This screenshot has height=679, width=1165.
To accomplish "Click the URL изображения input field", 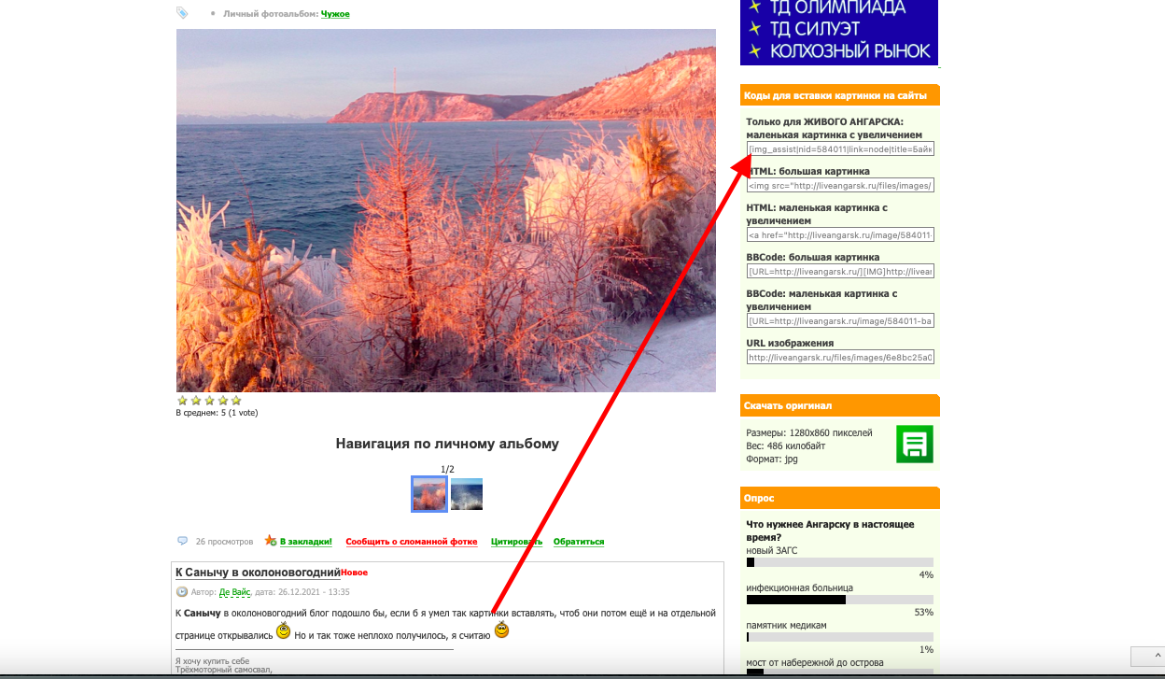I will tap(840, 357).
